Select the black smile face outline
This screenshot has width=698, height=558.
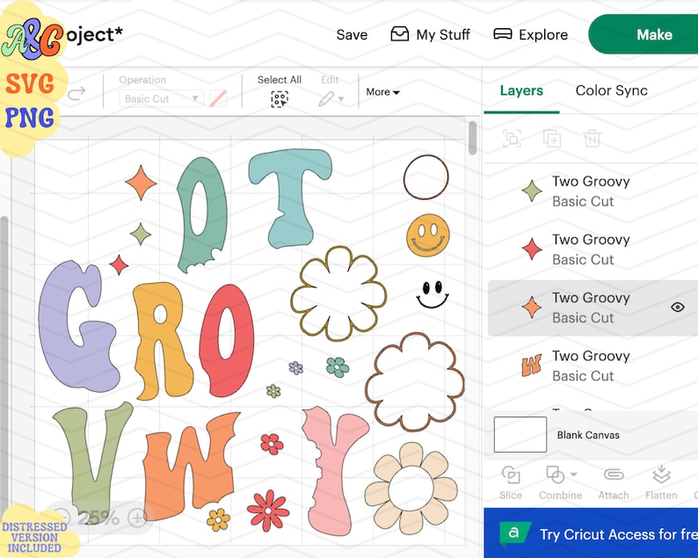(432, 294)
